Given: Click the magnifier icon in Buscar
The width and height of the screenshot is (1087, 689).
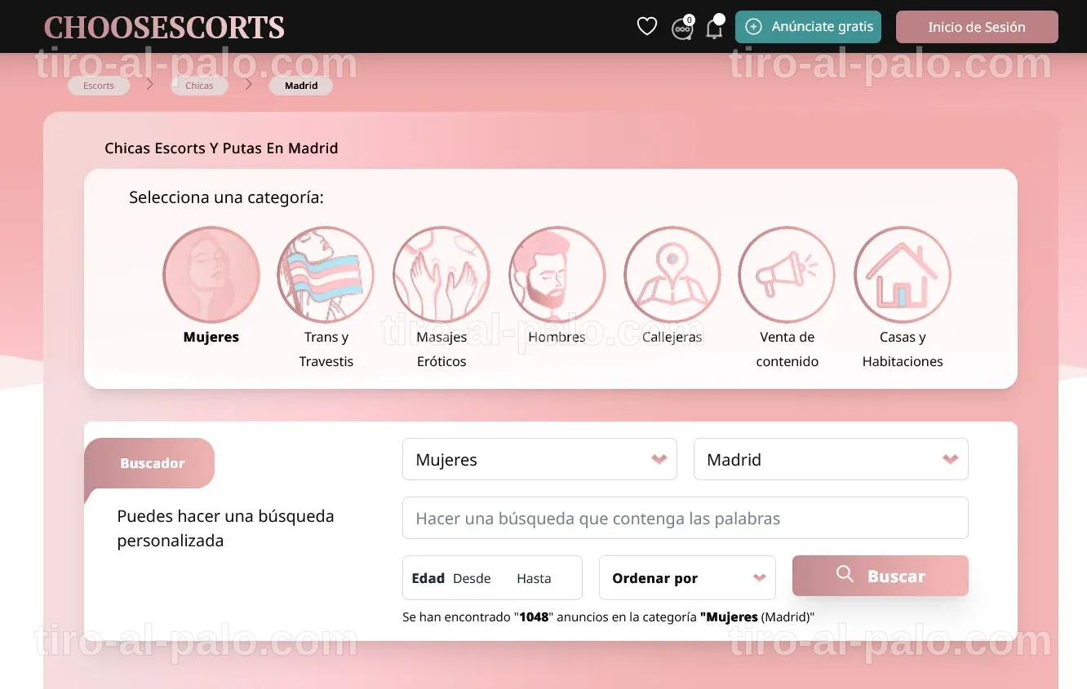Looking at the screenshot, I should point(845,574).
